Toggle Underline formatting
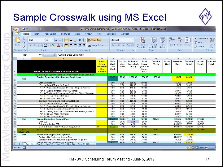 [38, 45]
